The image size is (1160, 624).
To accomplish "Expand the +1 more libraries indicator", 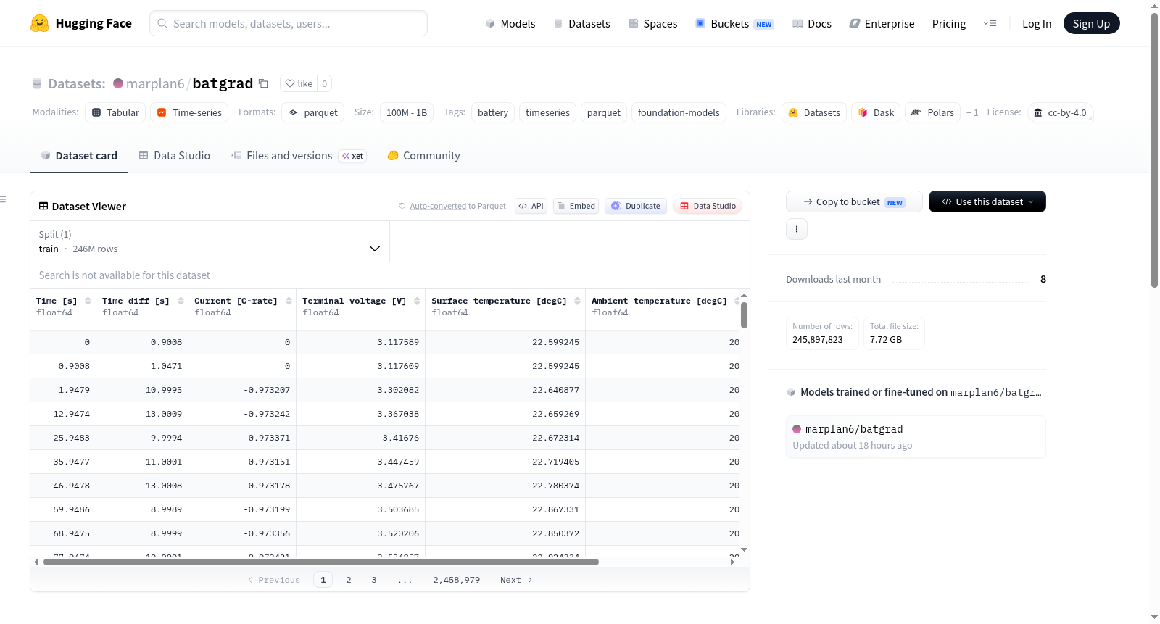I will (972, 112).
